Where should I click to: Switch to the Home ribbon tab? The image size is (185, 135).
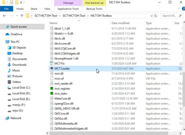click(x=20, y=9)
